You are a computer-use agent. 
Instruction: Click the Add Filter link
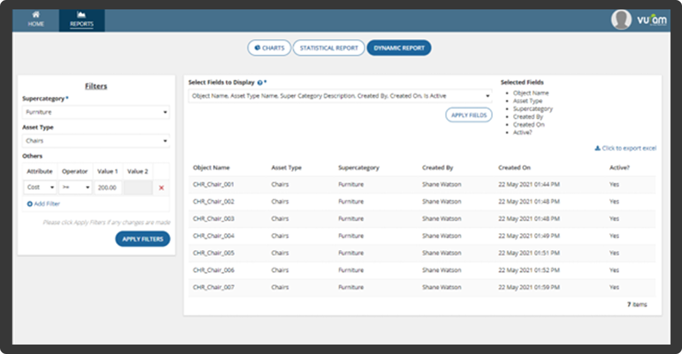point(43,204)
